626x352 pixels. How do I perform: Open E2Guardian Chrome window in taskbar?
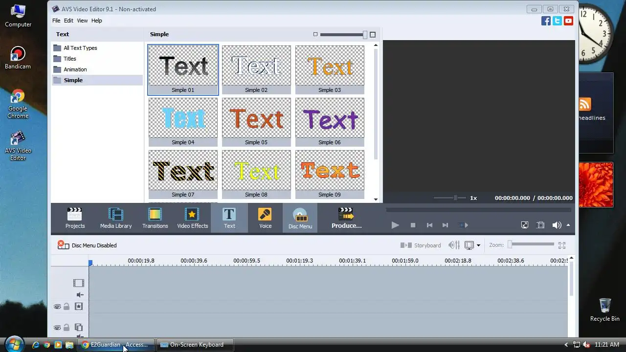[x=116, y=345]
